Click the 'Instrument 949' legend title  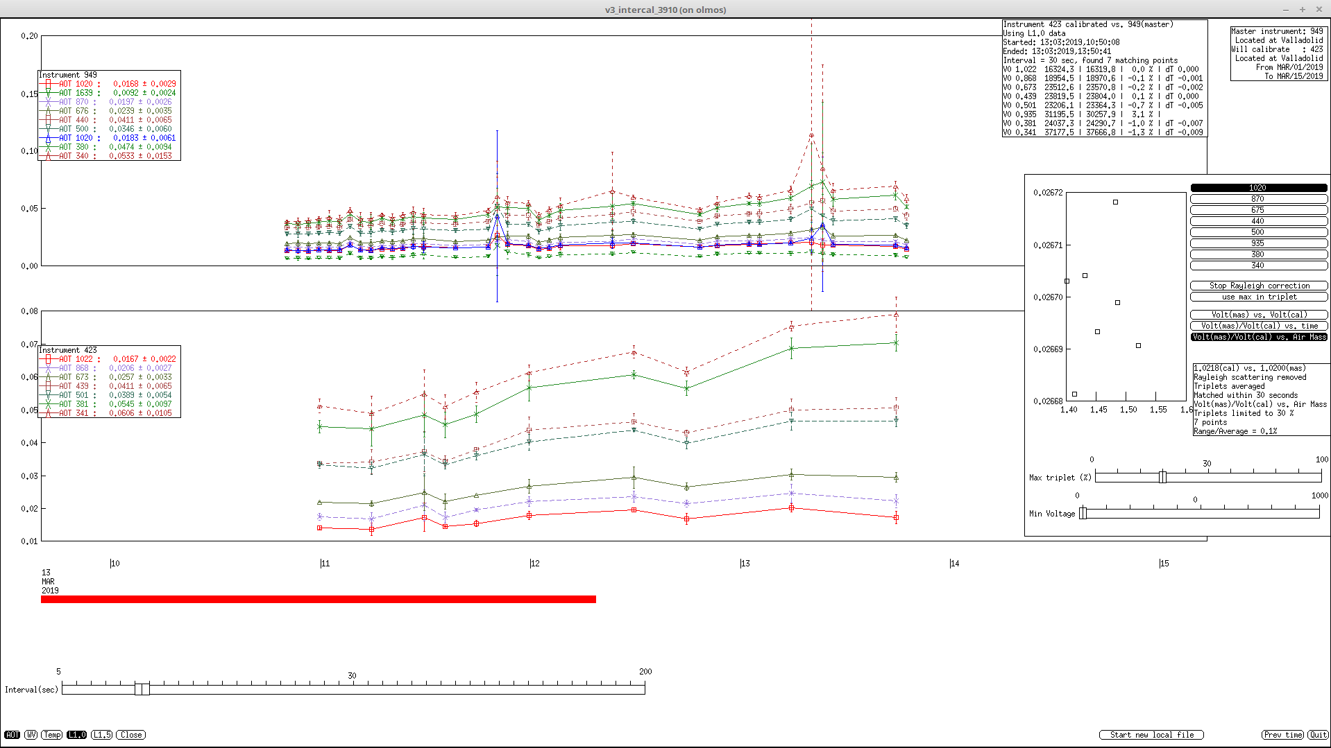[x=68, y=75]
